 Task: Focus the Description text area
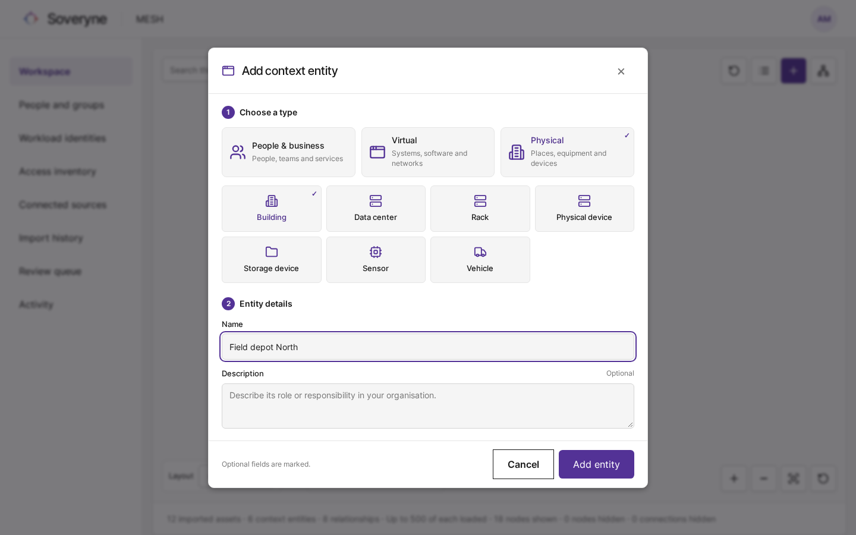click(428, 406)
